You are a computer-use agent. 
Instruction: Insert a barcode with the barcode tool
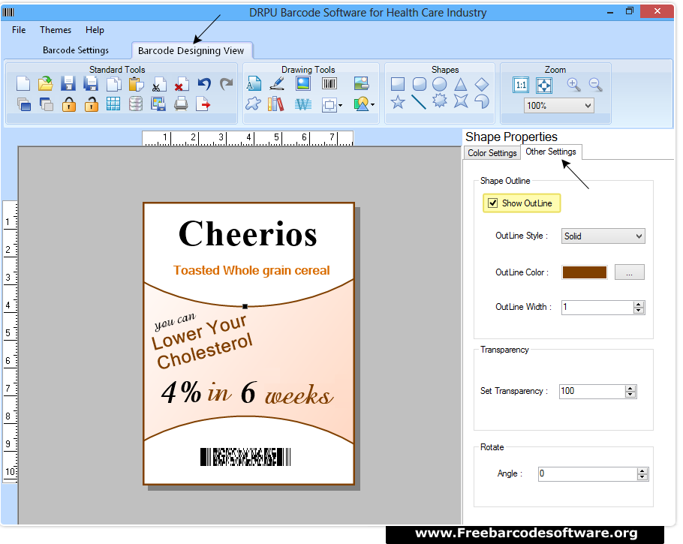point(329,83)
